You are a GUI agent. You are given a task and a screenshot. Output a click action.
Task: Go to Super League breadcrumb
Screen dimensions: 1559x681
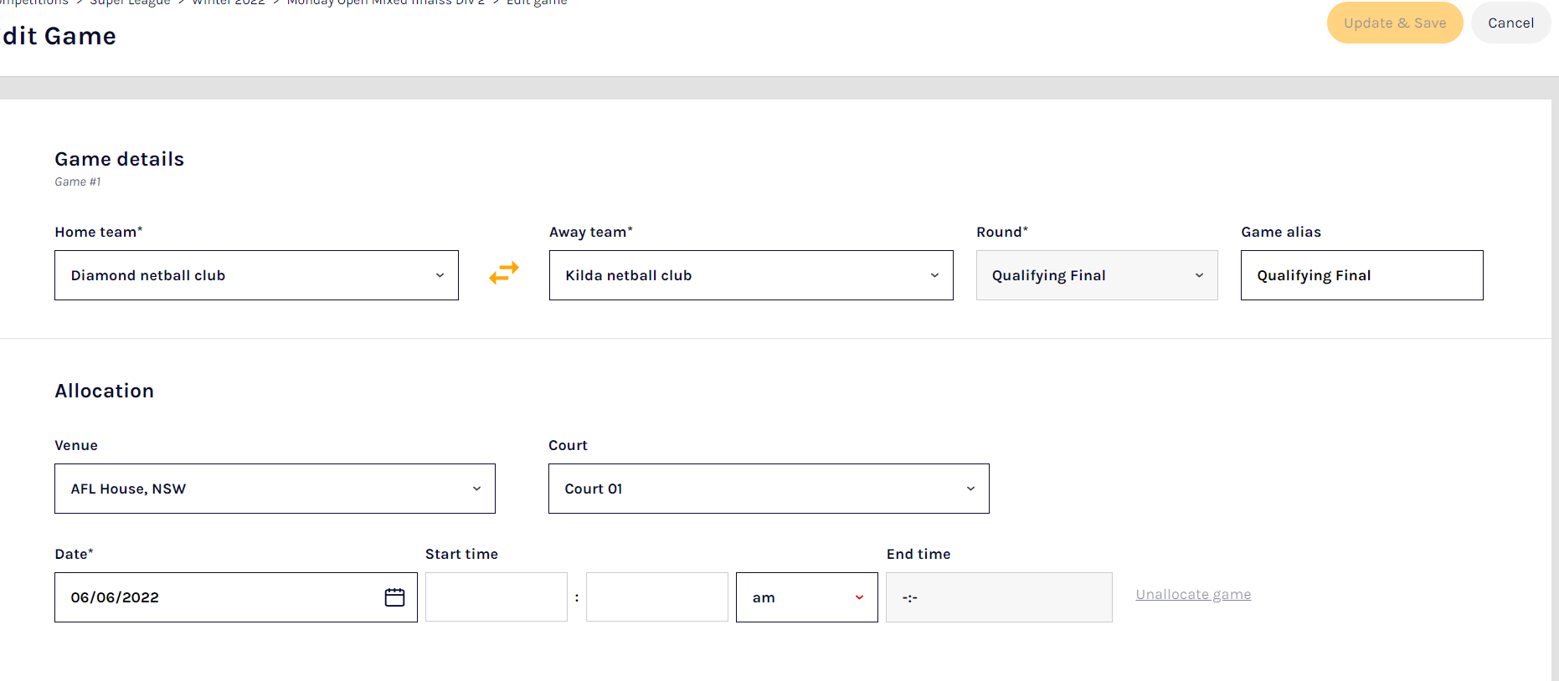pyautogui.click(x=130, y=3)
